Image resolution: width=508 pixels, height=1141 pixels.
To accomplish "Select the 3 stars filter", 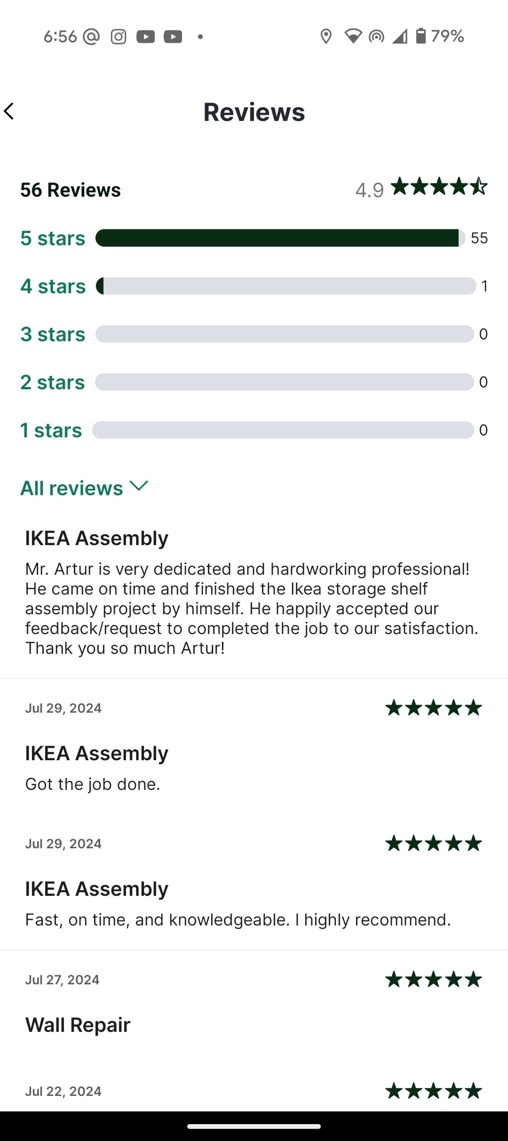I will (x=53, y=334).
